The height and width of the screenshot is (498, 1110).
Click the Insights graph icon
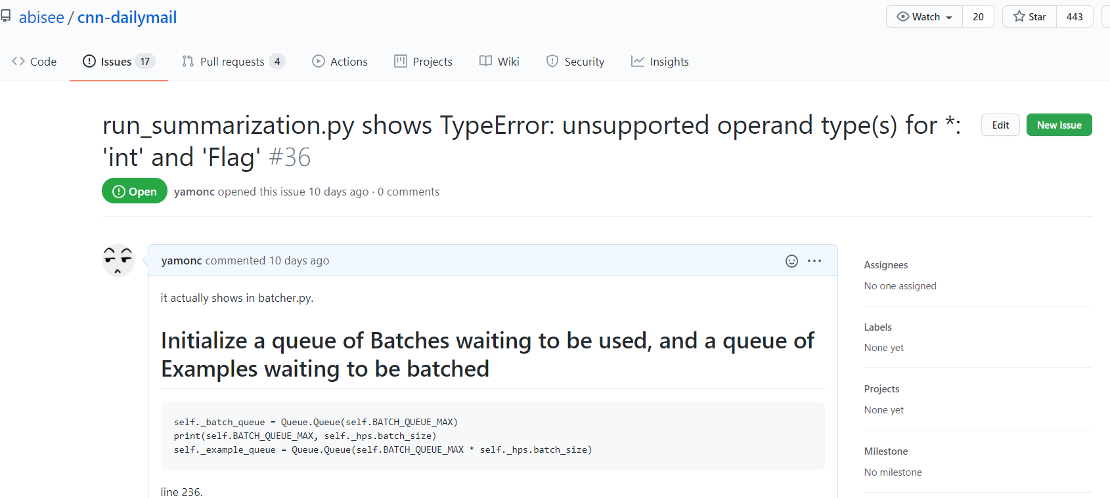point(638,61)
